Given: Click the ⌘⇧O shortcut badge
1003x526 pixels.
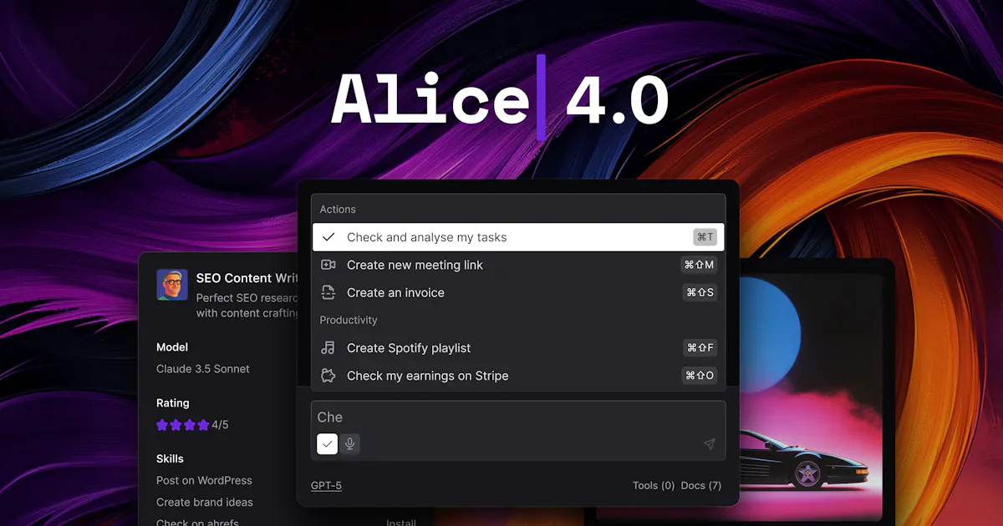Looking at the screenshot, I should pyautogui.click(x=700, y=376).
